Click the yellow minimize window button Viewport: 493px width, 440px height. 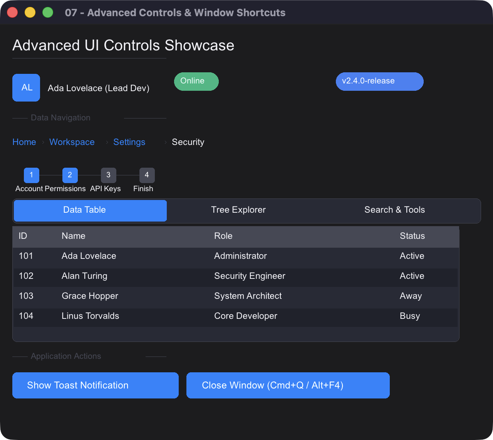(x=30, y=12)
